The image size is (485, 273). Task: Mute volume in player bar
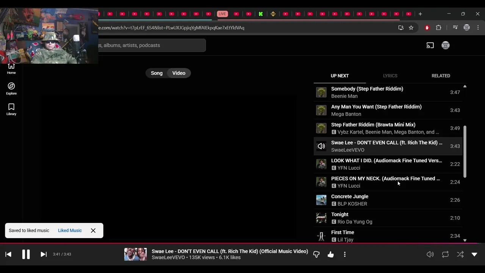430,254
